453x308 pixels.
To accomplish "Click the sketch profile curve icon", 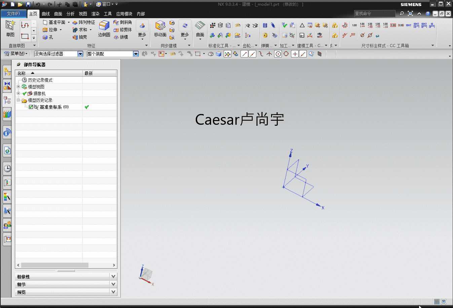I will (x=25, y=25).
